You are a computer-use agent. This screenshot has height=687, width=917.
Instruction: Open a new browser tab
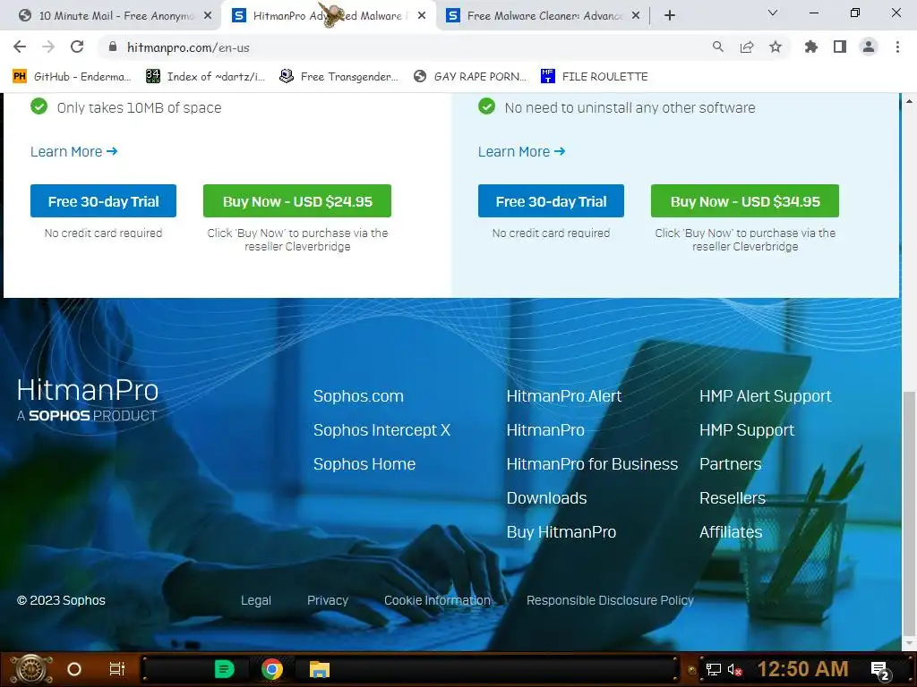coord(670,16)
